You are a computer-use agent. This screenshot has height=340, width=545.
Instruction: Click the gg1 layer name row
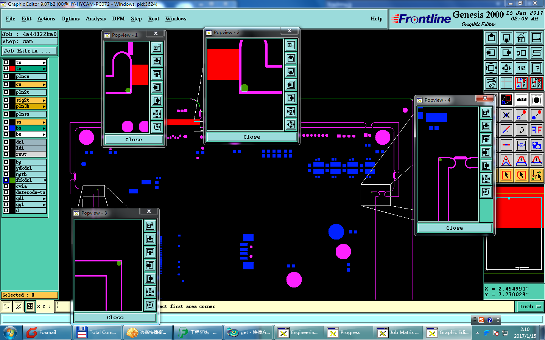[x=31, y=204]
